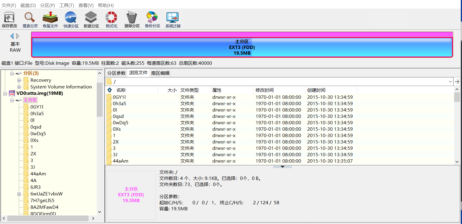The height and width of the screenshot is (224, 462).
Task: Click the tree horizontal scroll-right arrow
Action: (x=93, y=218)
